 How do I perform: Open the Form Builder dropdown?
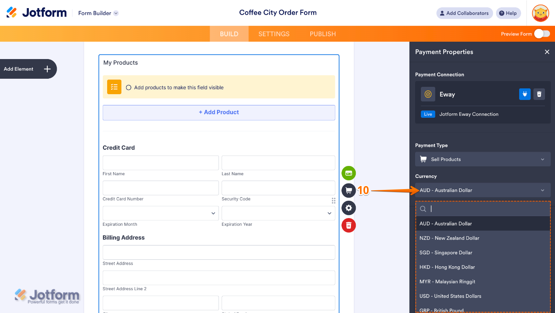[x=98, y=13]
